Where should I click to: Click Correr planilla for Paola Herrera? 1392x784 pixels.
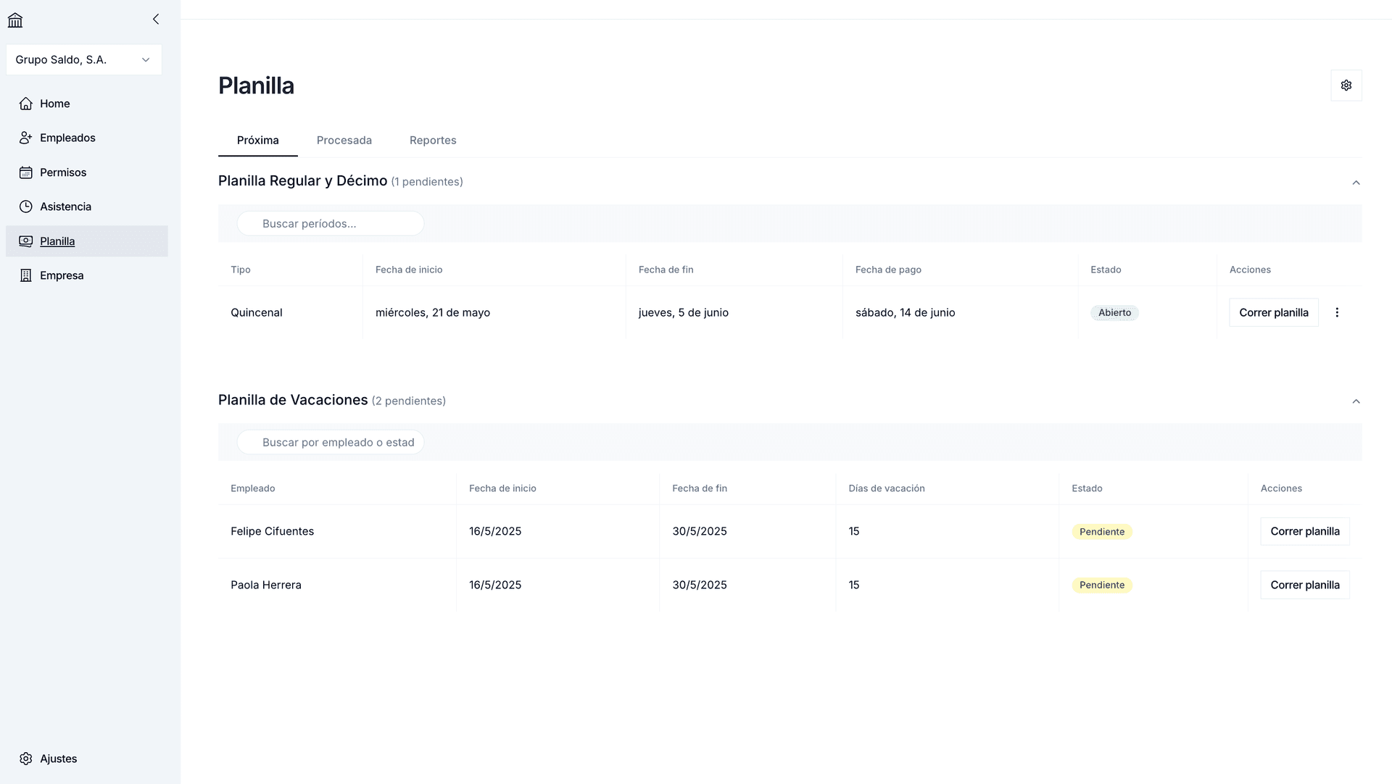1304,585
